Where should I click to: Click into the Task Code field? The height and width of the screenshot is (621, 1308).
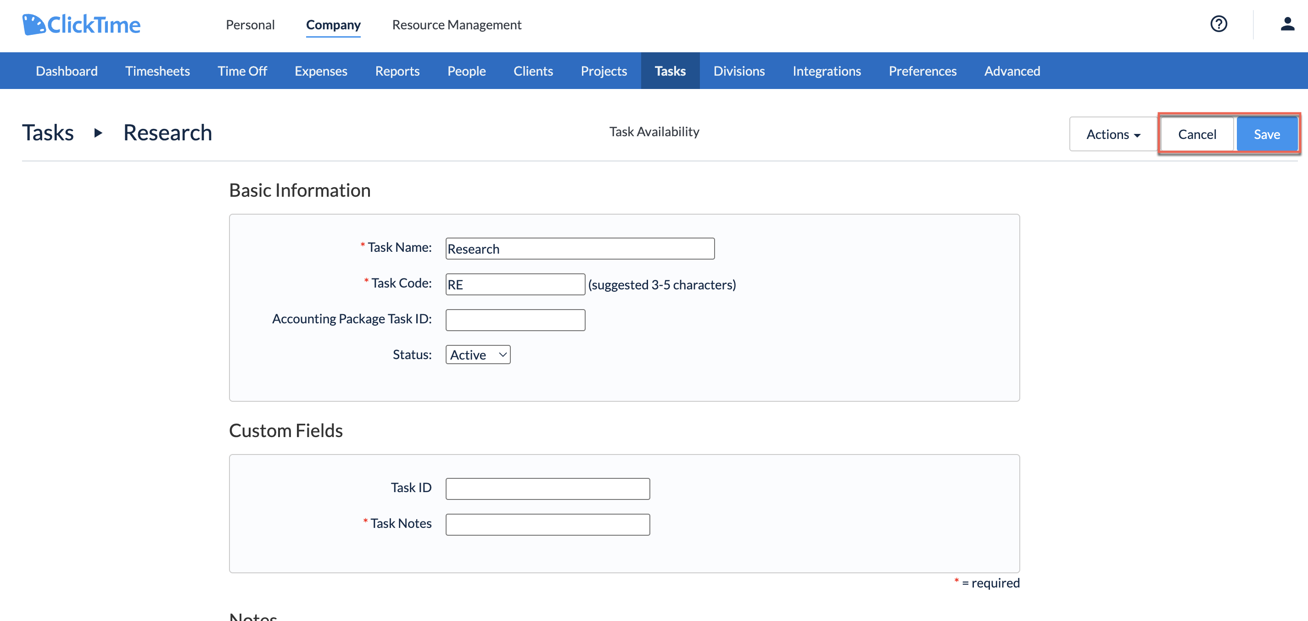click(x=515, y=284)
